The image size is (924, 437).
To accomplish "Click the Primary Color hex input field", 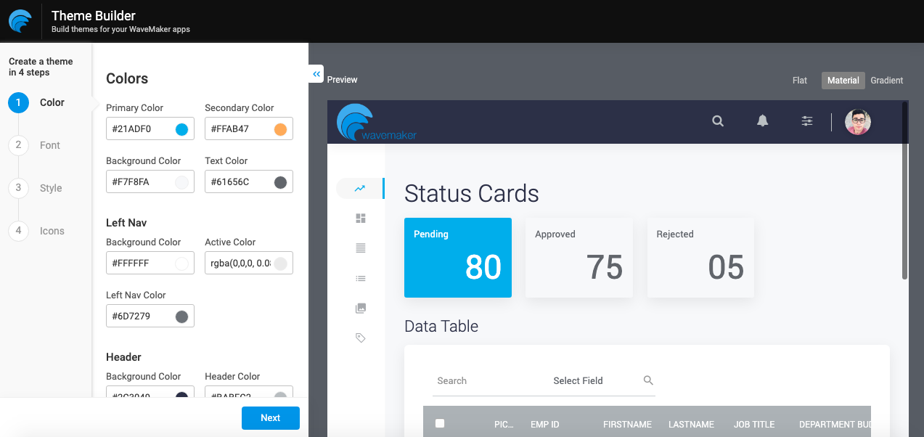I will 141,130.
